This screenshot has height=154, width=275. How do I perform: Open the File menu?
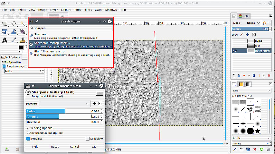pyautogui.click(x=5, y=10)
